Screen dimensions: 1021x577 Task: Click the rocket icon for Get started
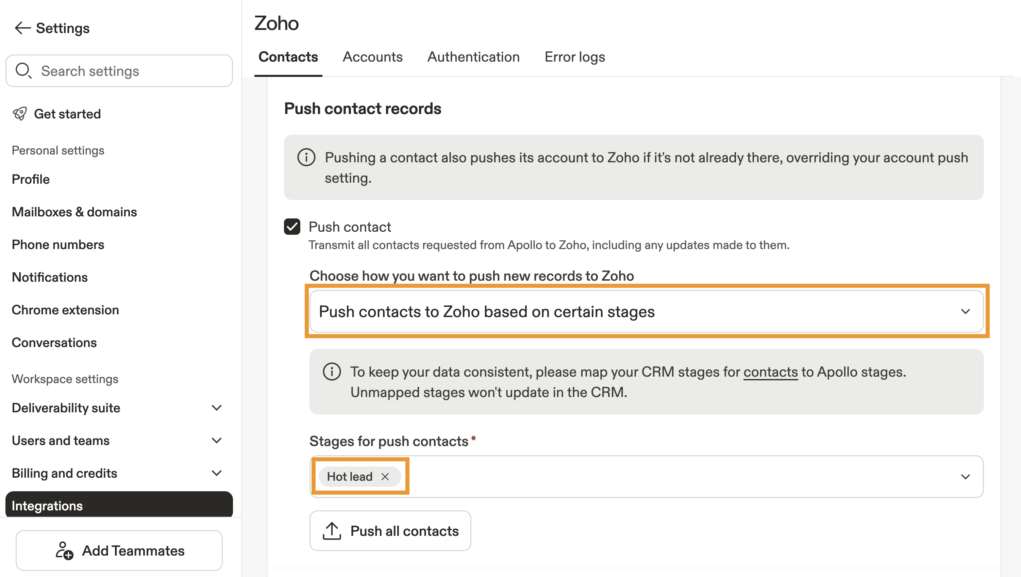click(19, 114)
